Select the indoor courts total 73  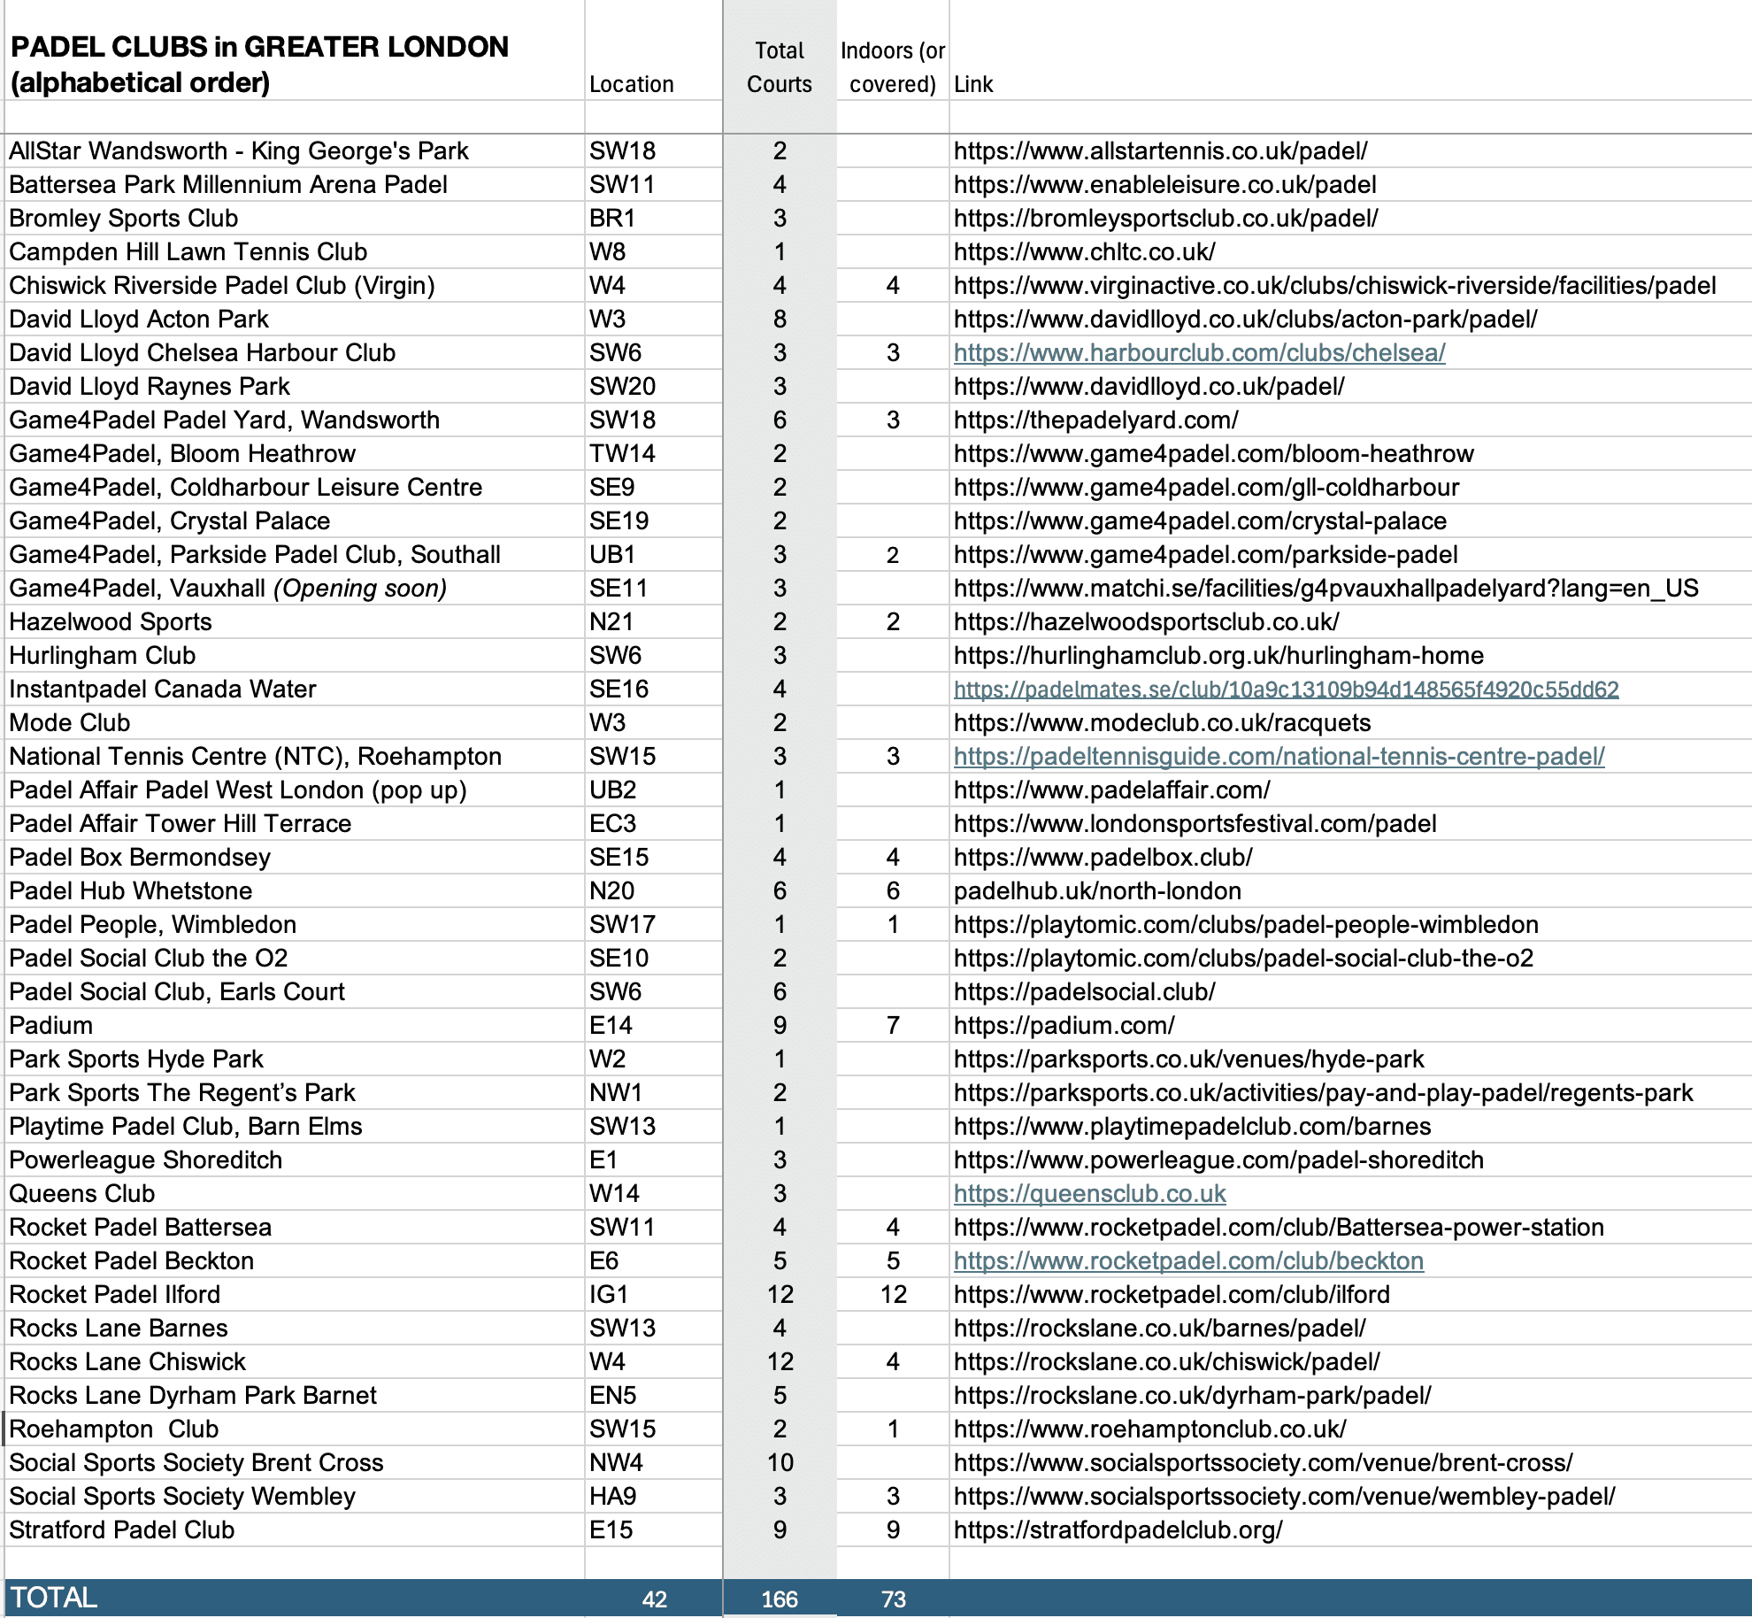[x=893, y=1599]
